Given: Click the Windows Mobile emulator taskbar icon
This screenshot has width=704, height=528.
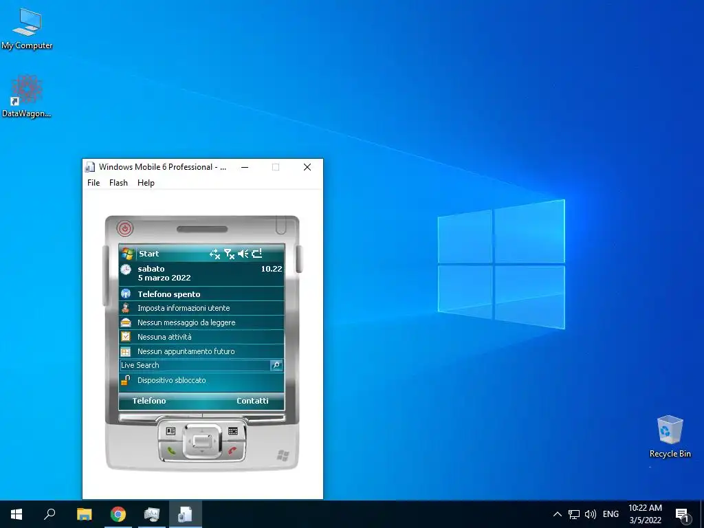Looking at the screenshot, I should tap(186, 514).
